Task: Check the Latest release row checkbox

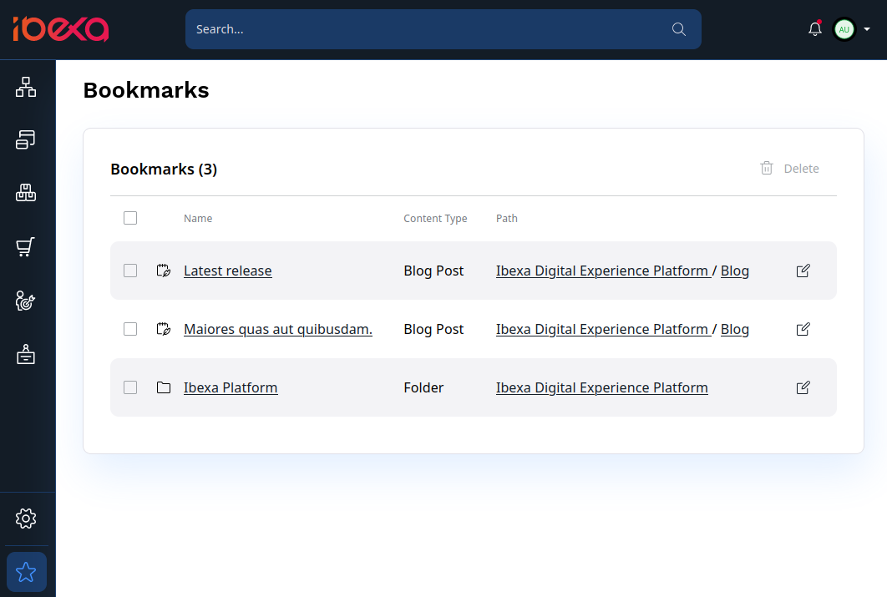Action: coord(130,271)
